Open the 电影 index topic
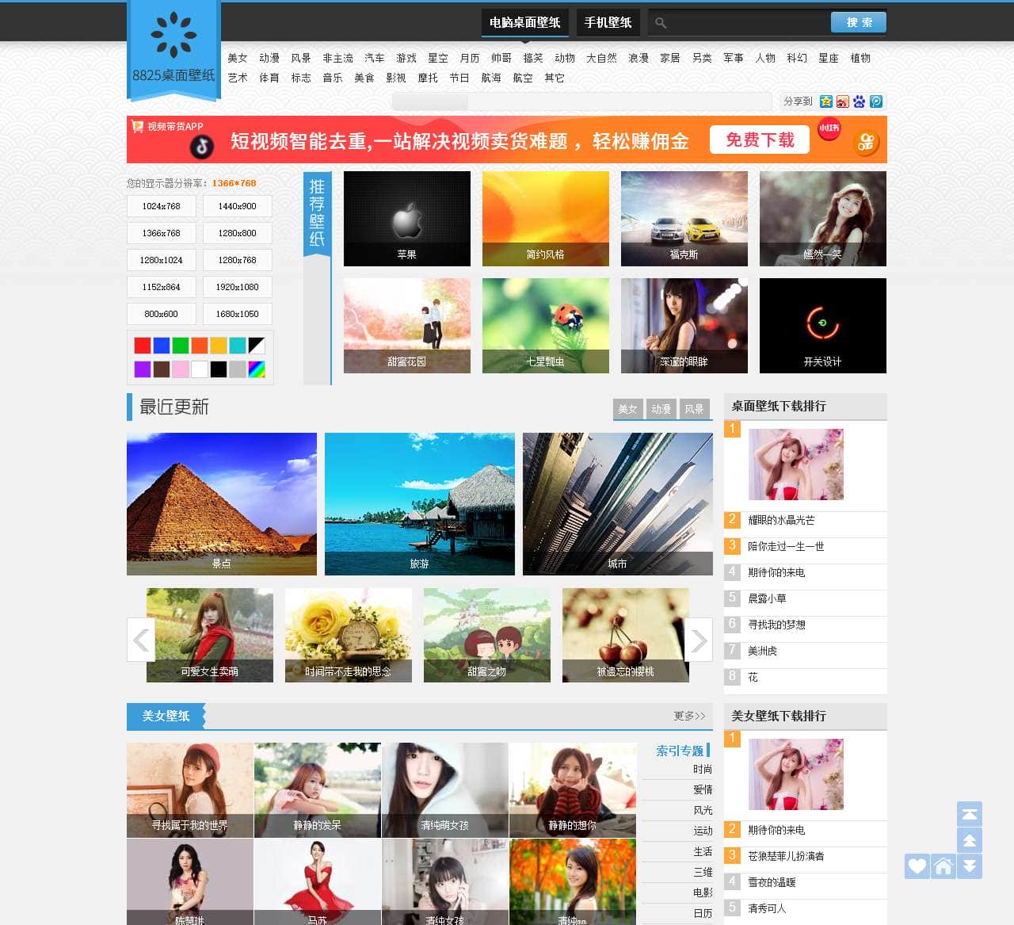 click(703, 893)
